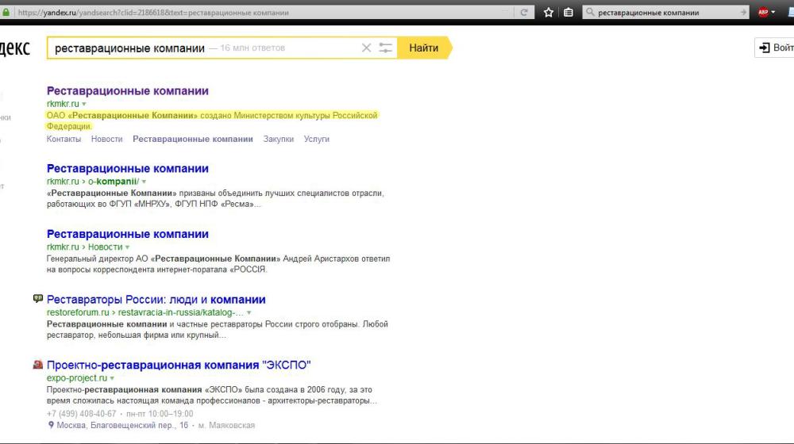
Task: Click the green padlock security icon
Action: pos(6,12)
